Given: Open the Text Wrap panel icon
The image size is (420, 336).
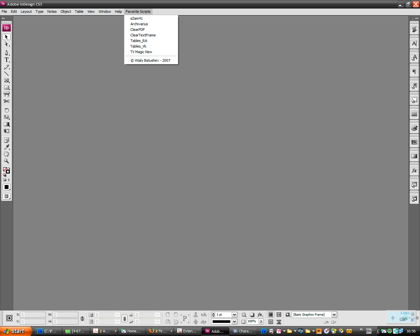Looking at the screenshot, I should point(414,100).
